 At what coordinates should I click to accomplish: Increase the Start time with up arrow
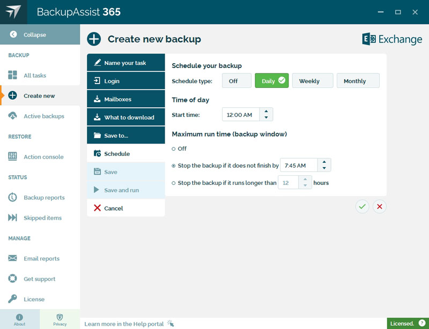pos(266,111)
